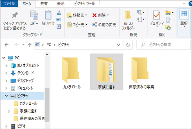
Task: Open Properties with the checkmark icon
Action: pos(156,16)
